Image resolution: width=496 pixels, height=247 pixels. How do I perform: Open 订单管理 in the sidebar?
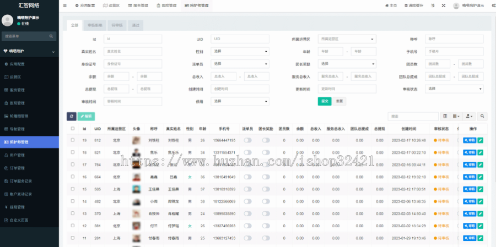click(29, 168)
